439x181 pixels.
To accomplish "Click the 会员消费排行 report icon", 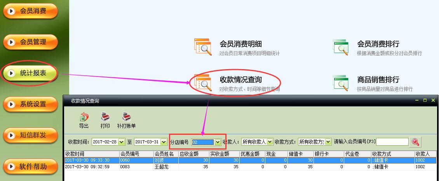I will pyautogui.click(x=341, y=47).
